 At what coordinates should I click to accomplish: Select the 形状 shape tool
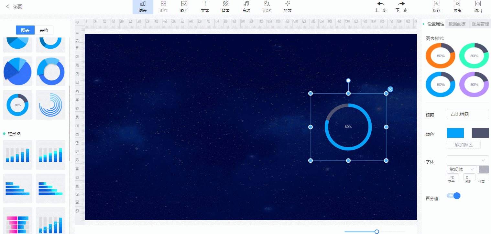(267, 7)
